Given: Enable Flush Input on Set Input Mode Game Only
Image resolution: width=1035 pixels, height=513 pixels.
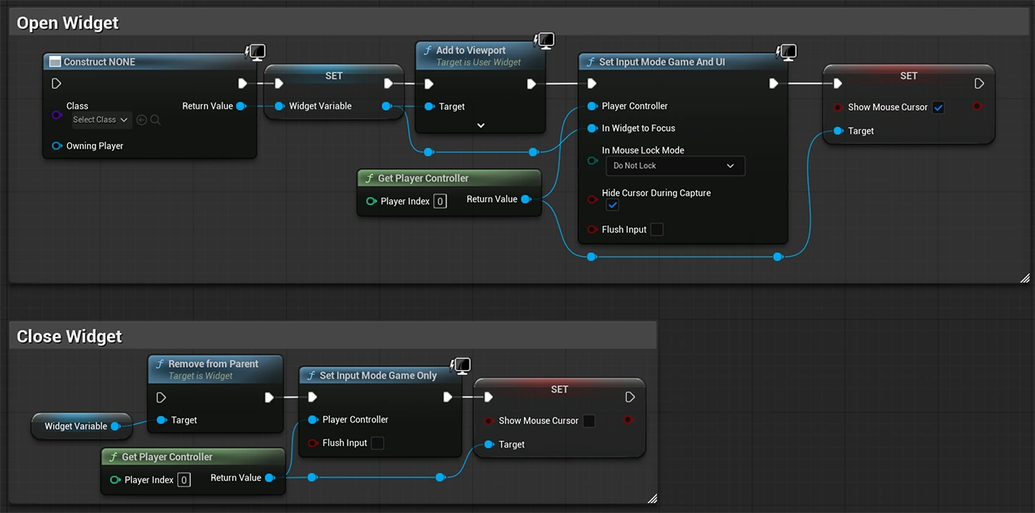Looking at the screenshot, I should [x=377, y=443].
